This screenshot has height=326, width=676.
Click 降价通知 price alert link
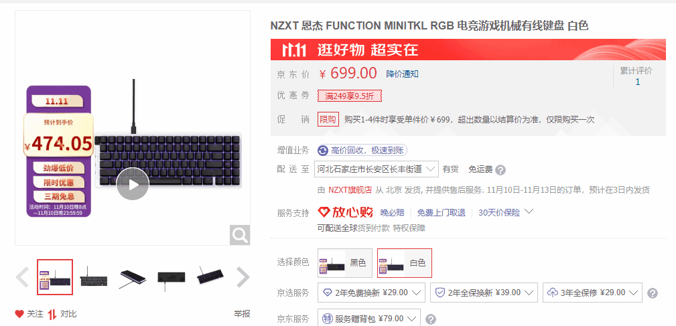402,74
